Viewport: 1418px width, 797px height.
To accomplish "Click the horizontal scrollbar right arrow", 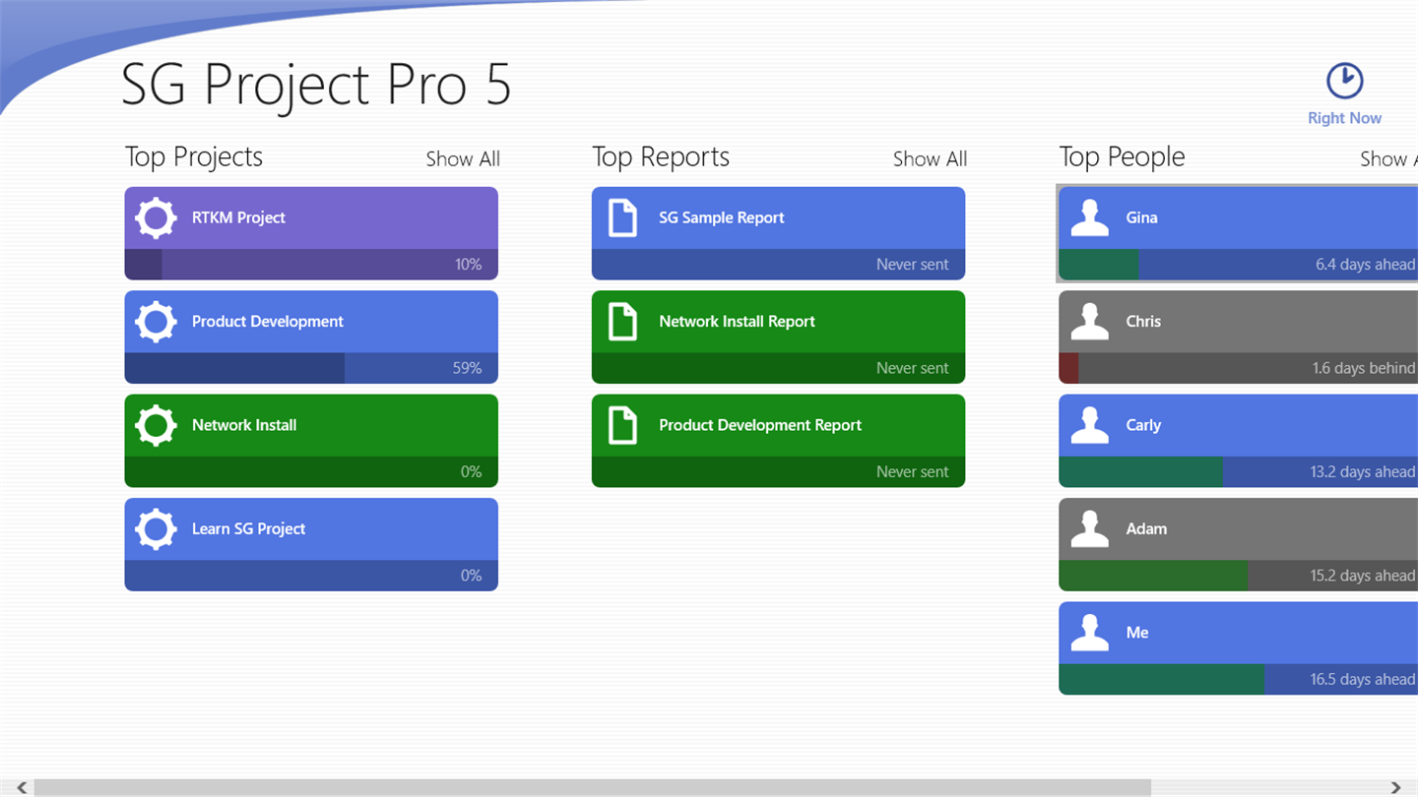I will tap(1395, 787).
